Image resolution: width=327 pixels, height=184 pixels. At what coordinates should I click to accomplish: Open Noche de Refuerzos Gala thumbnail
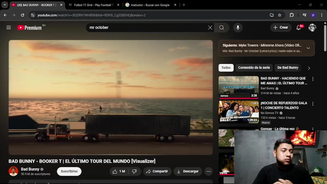pyautogui.click(x=239, y=112)
